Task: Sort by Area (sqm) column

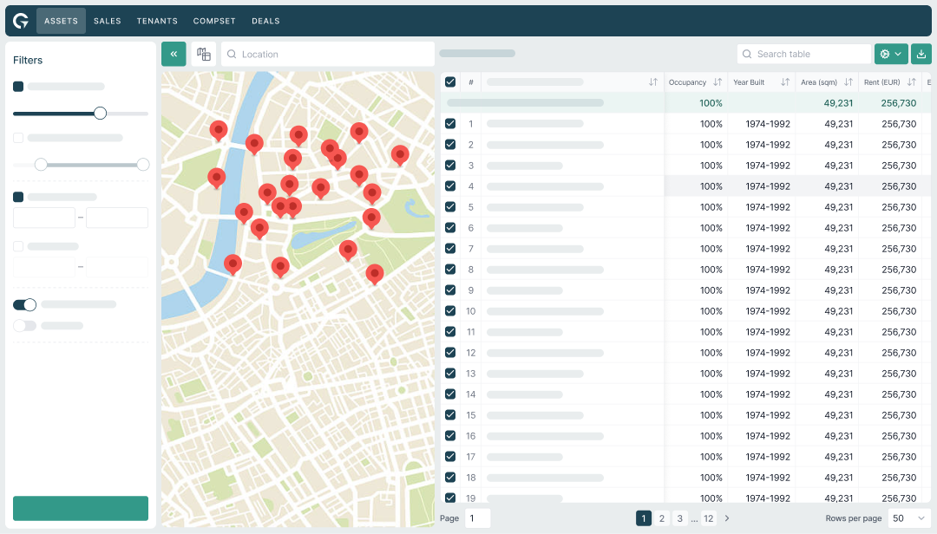Action: click(848, 82)
